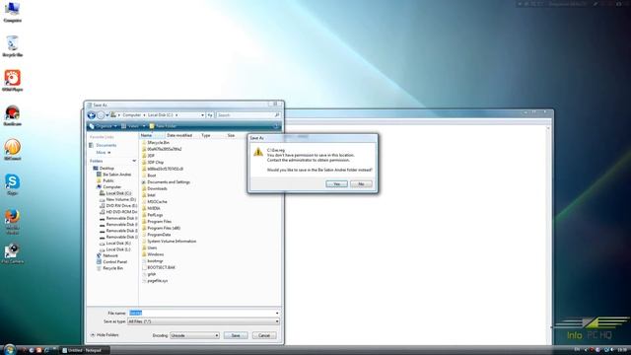Select Local Disk (C:) in folder tree
Image resolution: width=631 pixels, height=355 pixels.
[x=115, y=193]
